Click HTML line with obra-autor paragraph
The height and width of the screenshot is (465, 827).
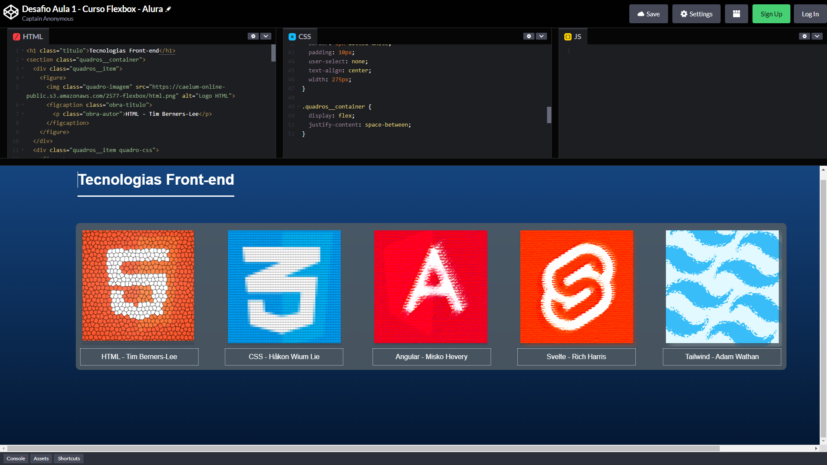point(132,114)
